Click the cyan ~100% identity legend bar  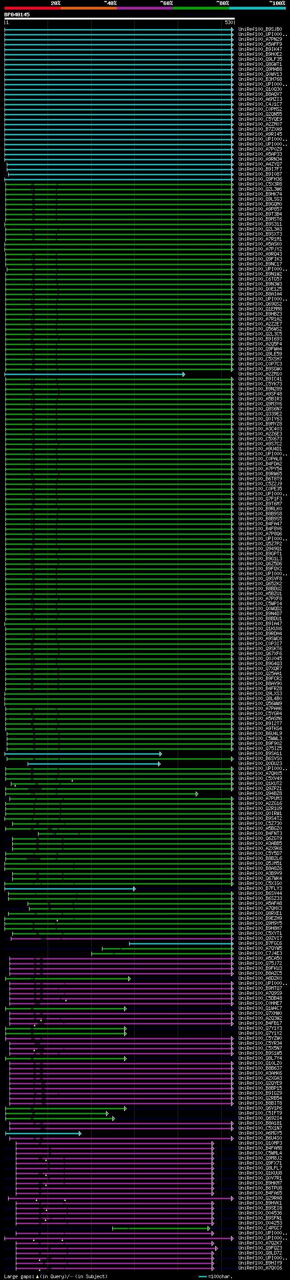click(257, 8)
